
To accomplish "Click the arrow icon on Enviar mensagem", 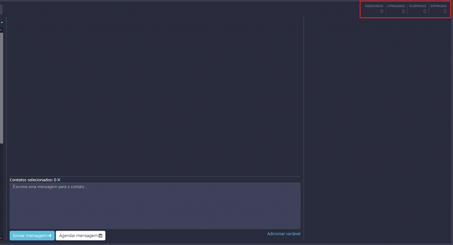I will point(50,235).
